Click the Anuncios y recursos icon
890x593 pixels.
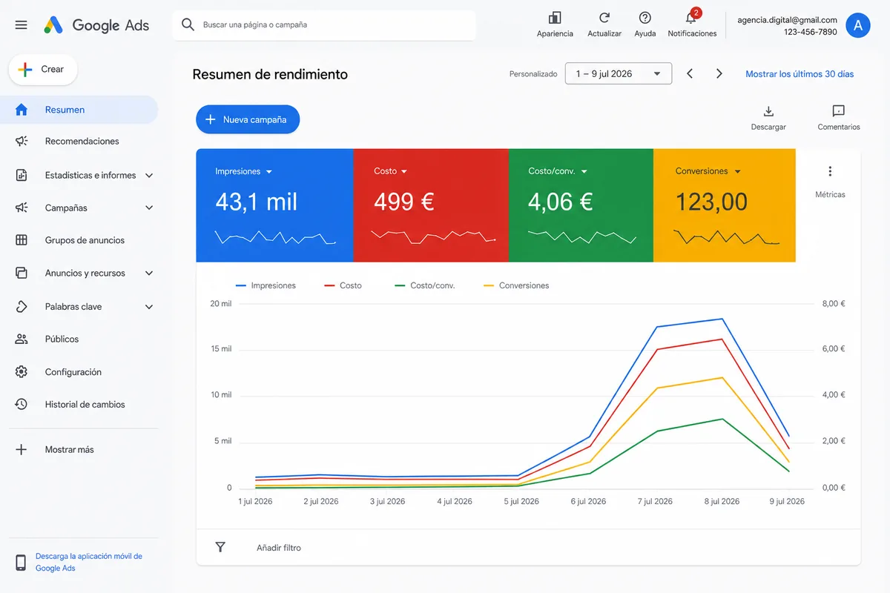pyautogui.click(x=22, y=273)
